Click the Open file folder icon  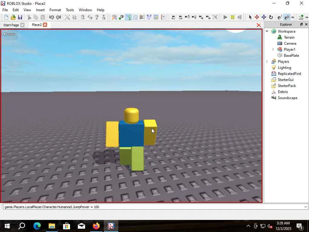pos(13,17)
